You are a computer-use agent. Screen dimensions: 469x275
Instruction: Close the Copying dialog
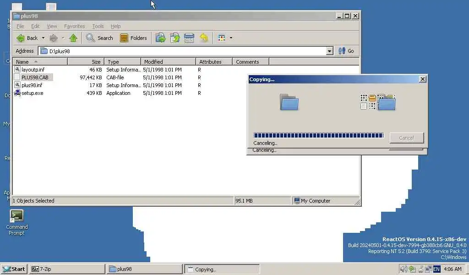point(422,79)
